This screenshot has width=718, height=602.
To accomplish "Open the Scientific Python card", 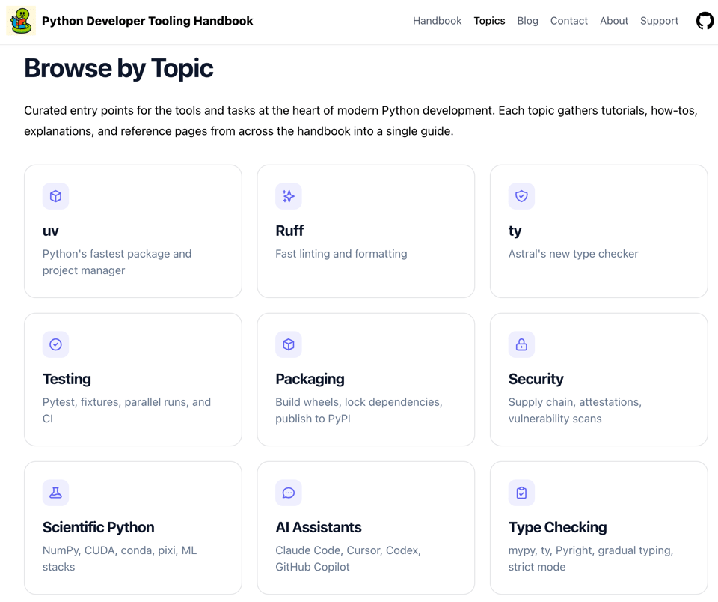I will click(132, 528).
